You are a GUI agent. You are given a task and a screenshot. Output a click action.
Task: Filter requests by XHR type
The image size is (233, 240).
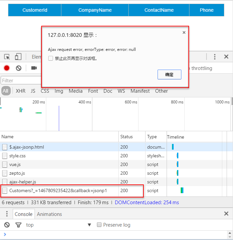tap(20, 91)
